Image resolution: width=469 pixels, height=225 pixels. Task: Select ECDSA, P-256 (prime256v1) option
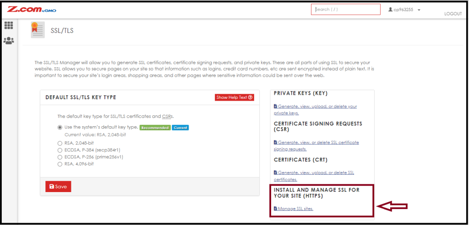click(60, 157)
